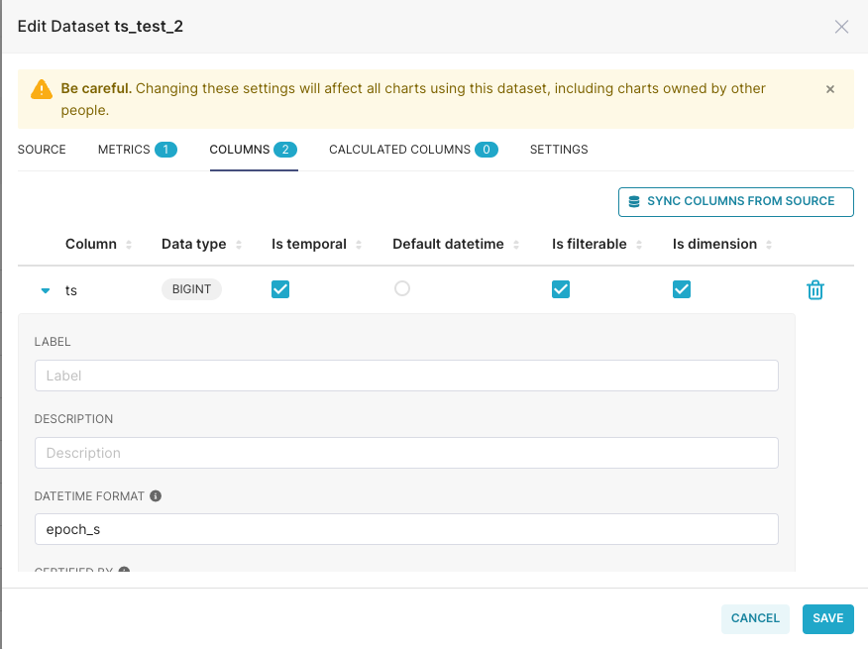Viewport: 868px width, 649px height.
Task: Click the database icon in sync button
Action: (631, 201)
